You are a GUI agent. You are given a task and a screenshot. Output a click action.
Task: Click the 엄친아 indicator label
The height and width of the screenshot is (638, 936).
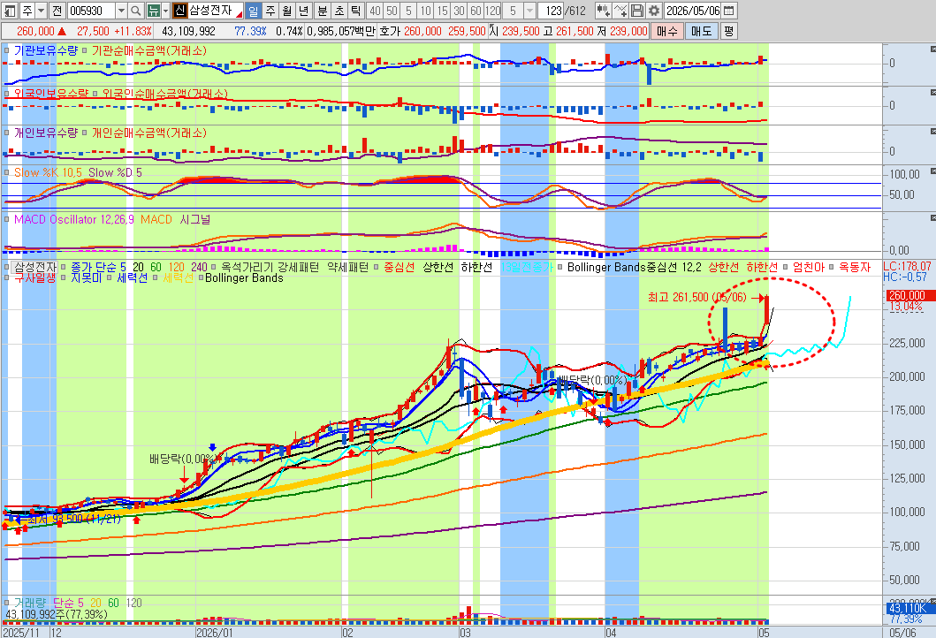point(808,268)
